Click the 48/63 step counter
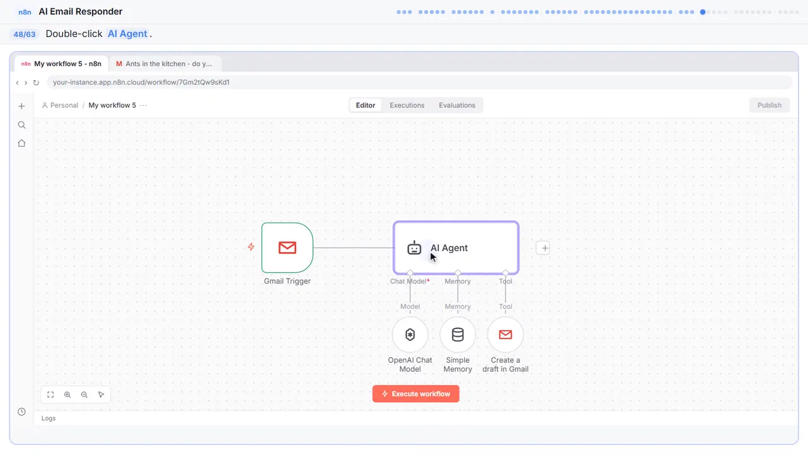Screen dimensions: 808x454 coord(24,34)
